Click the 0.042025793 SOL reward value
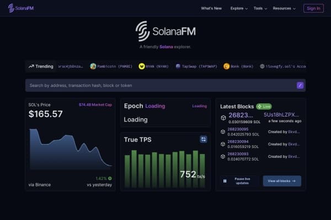 tap(243, 135)
